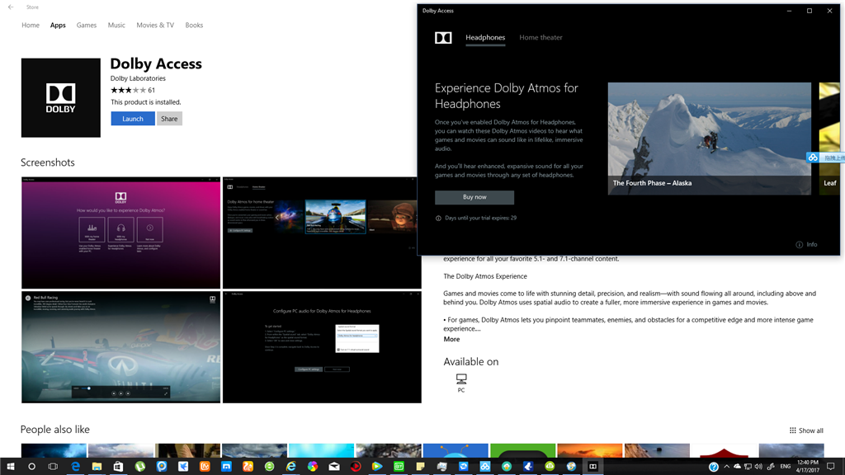The width and height of the screenshot is (845, 475).
Task: Open the home theater carousel screenshot thumbnail
Action: click(x=323, y=233)
